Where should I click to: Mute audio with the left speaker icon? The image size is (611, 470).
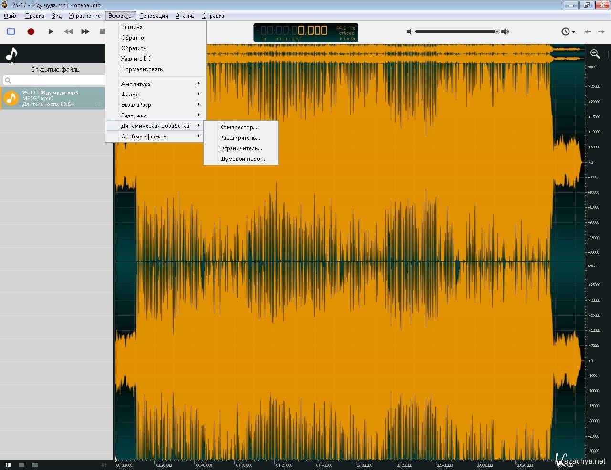[409, 31]
